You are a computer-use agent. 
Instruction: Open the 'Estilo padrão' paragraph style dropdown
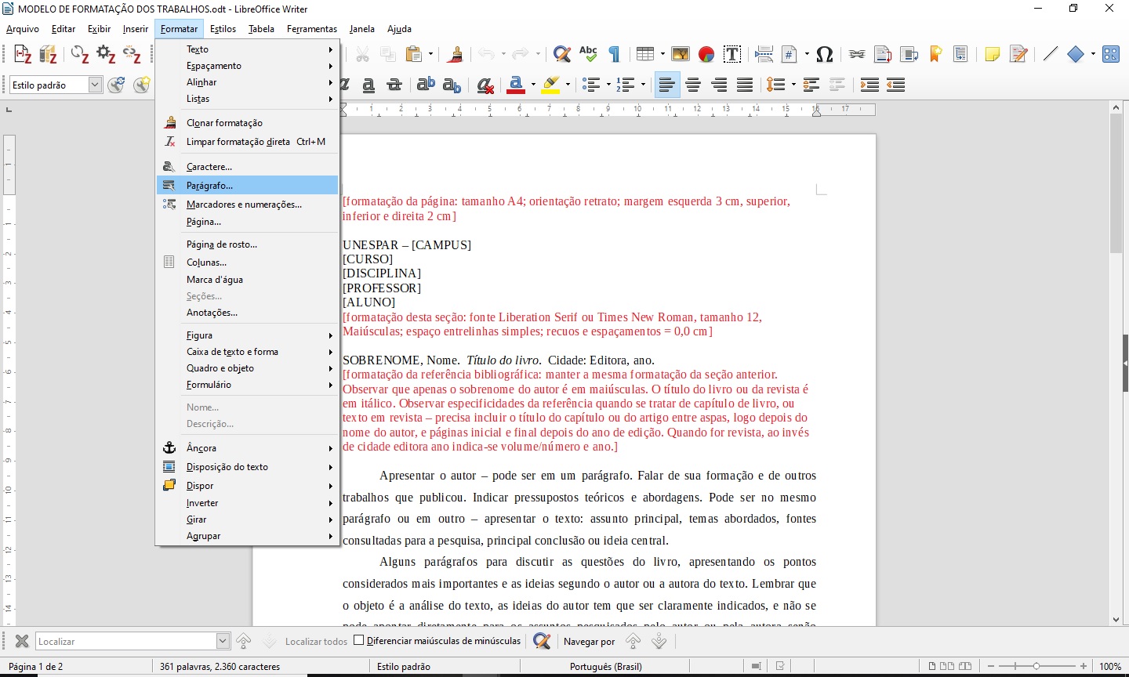95,85
